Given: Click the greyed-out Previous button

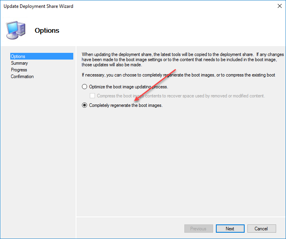Looking at the screenshot, I should click(x=198, y=229).
